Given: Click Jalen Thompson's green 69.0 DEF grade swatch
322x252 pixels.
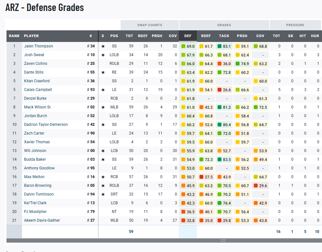Looking at the screenshot, I should pyautogui.click(x=183, y=46).
